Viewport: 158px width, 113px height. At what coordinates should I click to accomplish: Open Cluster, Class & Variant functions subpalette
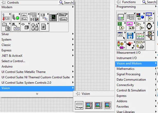coord(140,17)
